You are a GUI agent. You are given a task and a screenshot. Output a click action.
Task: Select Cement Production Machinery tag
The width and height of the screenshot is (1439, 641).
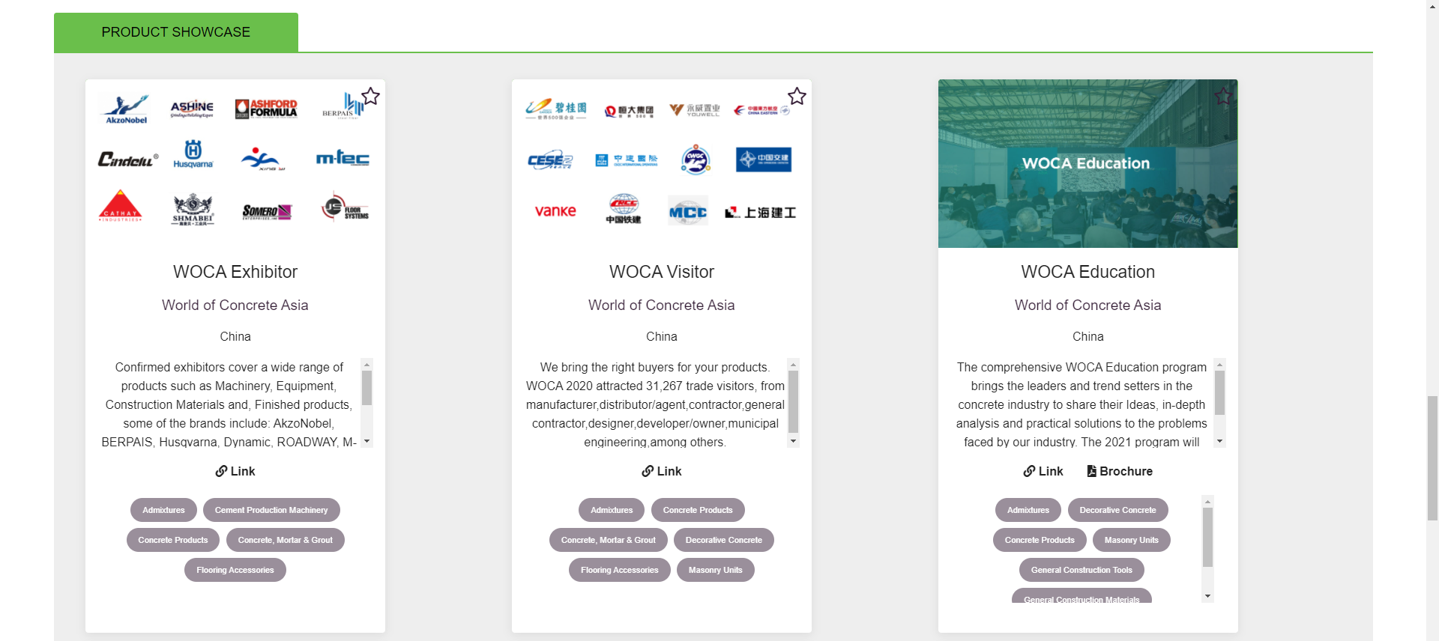(x=271, y=510)
